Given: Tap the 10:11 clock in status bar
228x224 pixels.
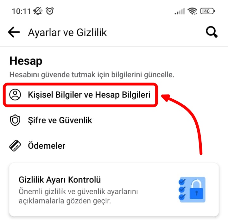Looking at the screenshot, I should (22, 11).
